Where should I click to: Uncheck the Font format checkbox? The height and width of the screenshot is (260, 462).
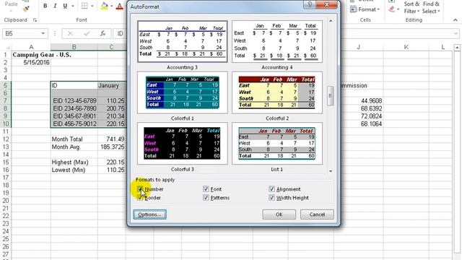pos(206,189)
